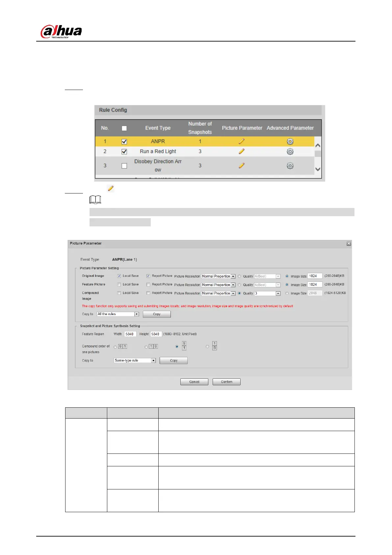The image size is (392, 555).
Task: Open Compound Image Picture Resolution dropdown
Action: point(219,293)
